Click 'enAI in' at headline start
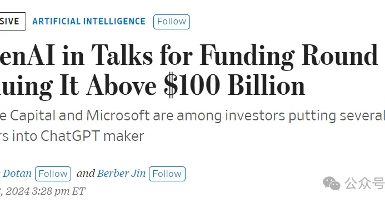This screenshot has width=385, height=203. (x=42, y=55)
